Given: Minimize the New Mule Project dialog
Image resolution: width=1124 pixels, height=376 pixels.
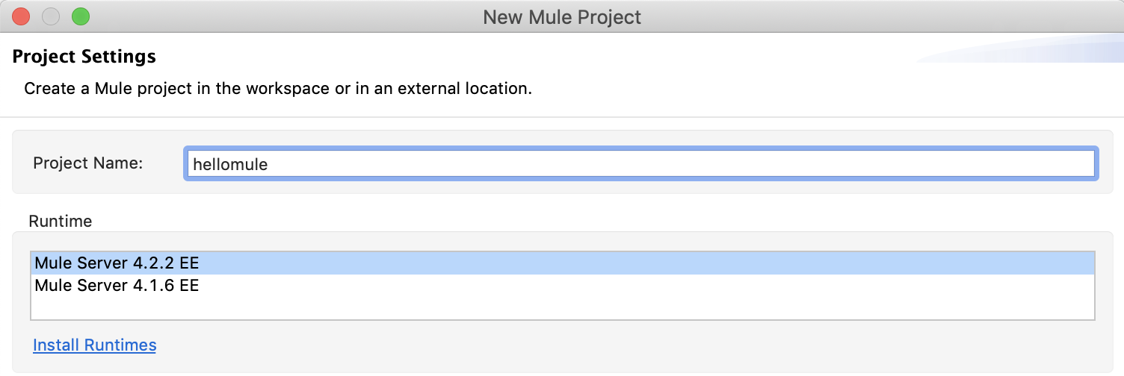Looking at the screenshot, I should pyautogui.click(x=51, y=16).
